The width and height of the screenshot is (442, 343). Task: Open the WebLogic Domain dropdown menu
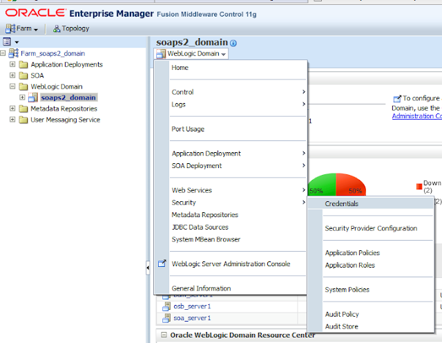(191, 54)
